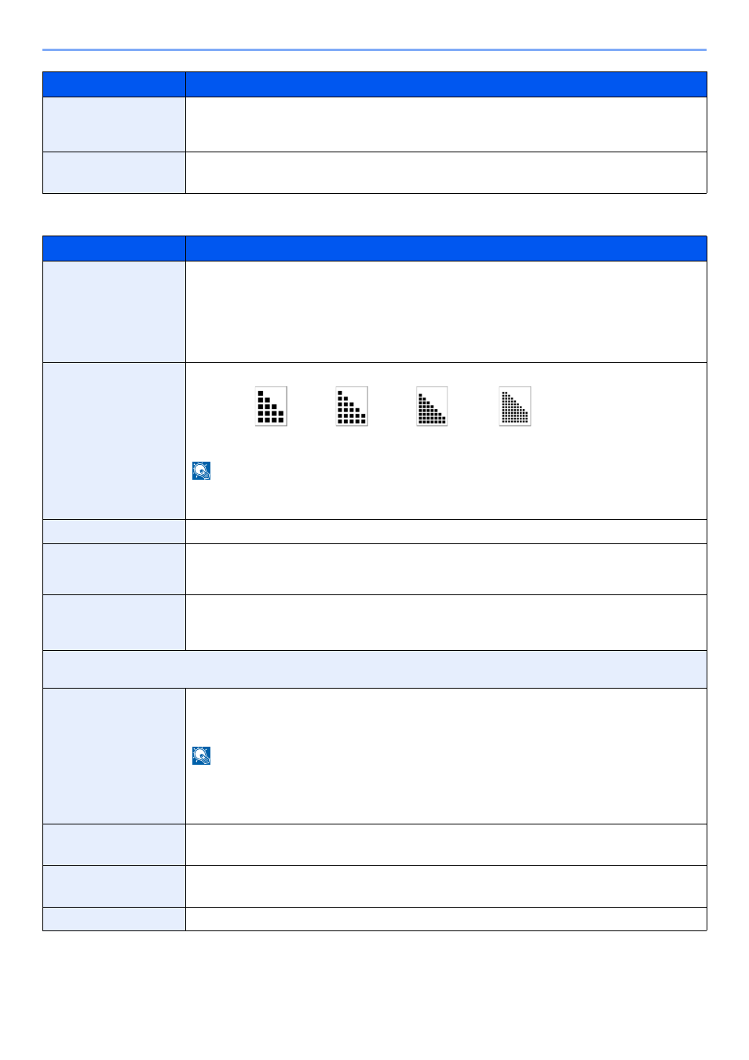
Task: Click label cell beside the lower note icon
Action: coord(114,756)
